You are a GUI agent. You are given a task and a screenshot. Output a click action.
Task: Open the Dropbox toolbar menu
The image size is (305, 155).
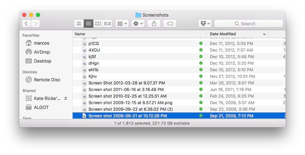[205, 24]
